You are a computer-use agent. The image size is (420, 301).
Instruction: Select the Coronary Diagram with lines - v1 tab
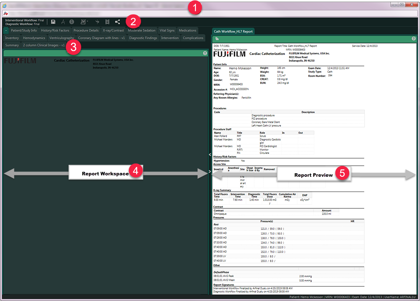point(101,38)
